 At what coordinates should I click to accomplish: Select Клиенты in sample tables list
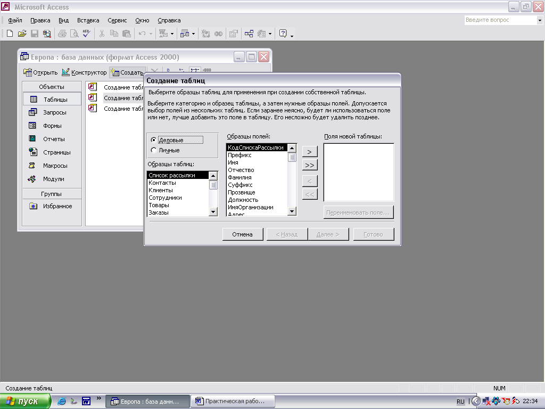tap(178, 190)
